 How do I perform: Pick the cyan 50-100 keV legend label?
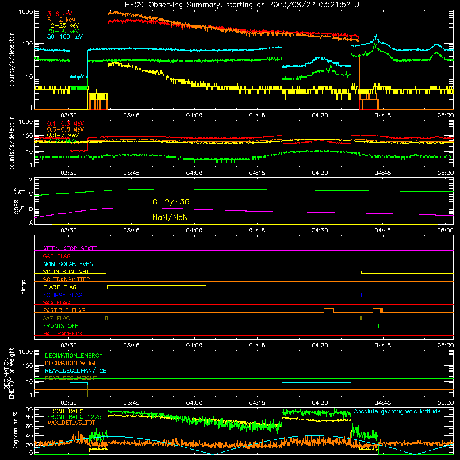pyautogui.click(x=65, y=37)
